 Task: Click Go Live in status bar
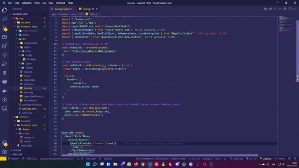click(251, 159)
